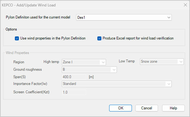The width and height of the screenshot is (190, 117).
Task: Click the Pylon Definition dropdown arrow
Action: click(169, 17)
